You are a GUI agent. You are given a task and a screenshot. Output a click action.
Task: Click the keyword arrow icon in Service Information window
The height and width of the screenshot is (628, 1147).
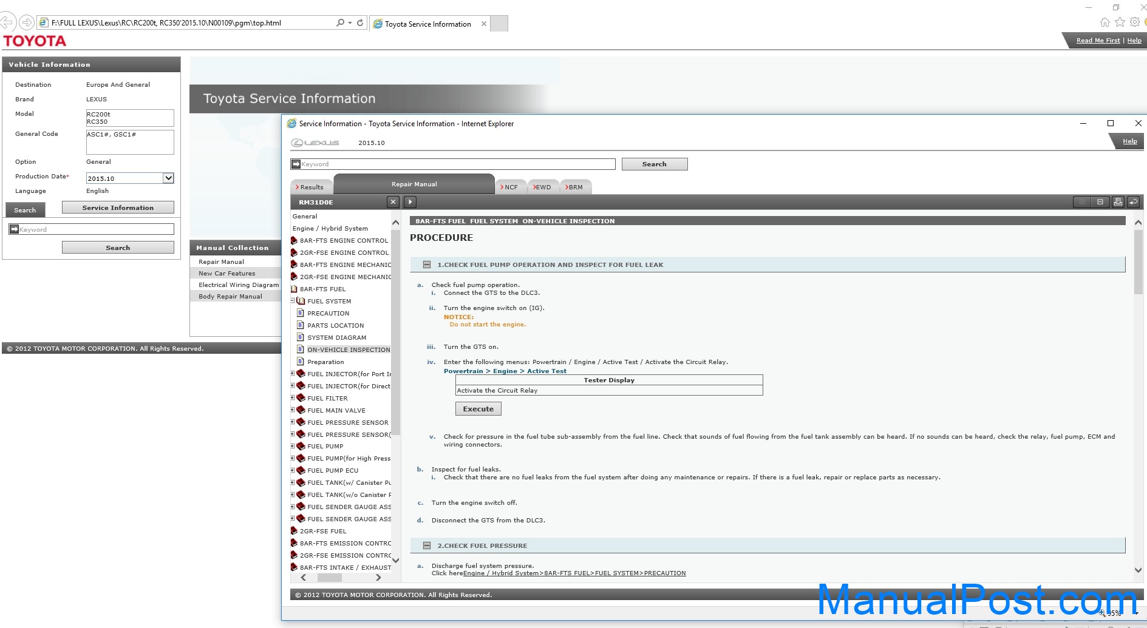pos(296,164)
